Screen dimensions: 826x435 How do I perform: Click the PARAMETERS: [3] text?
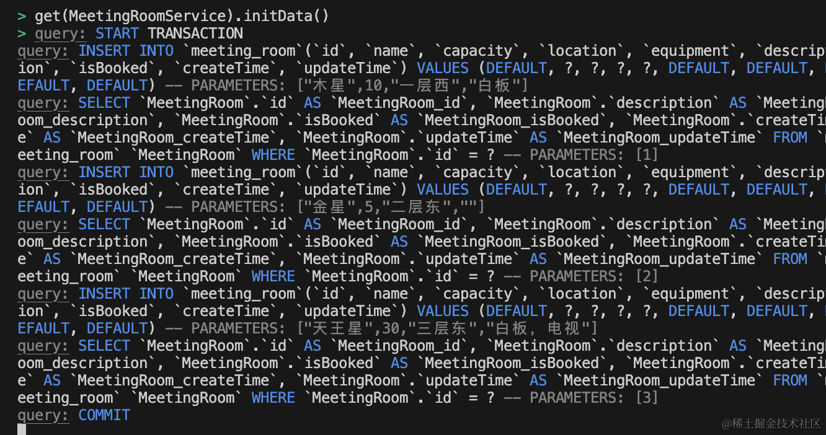coord(593,398)
